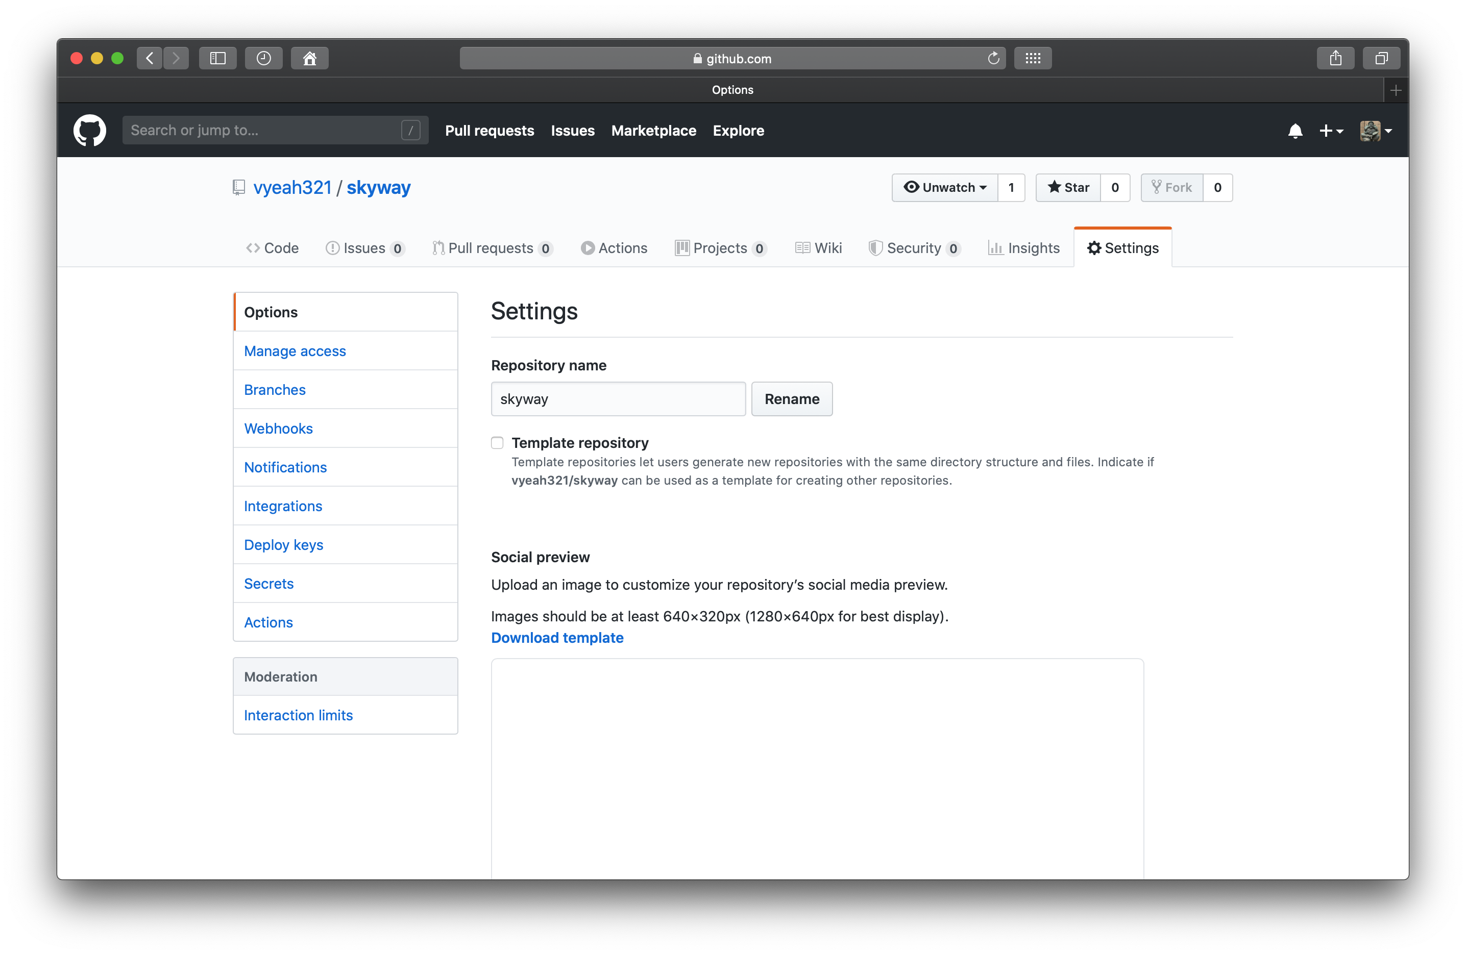This screenshot has width=1466, height=955.
Task: Click the Code tab icon
Action: (x=252, y=248)
